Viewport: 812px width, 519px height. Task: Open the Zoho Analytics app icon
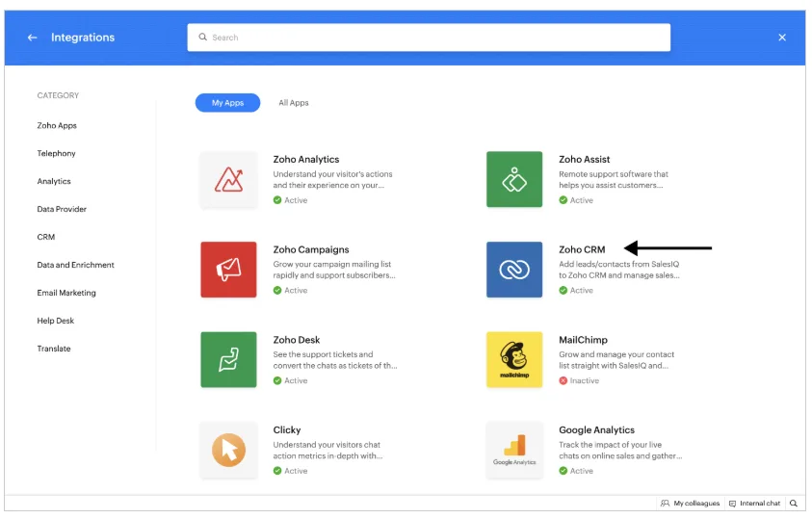pos(228,179)
